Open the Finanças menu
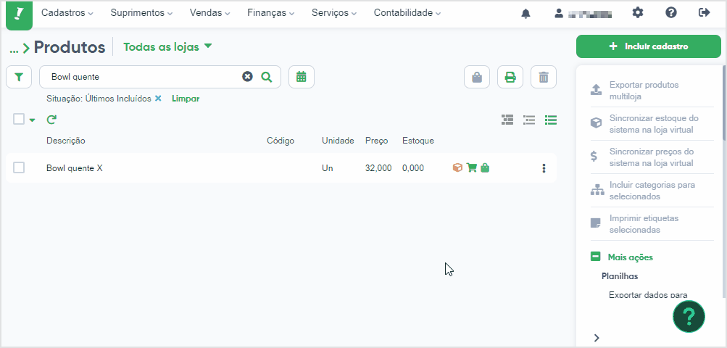The width and height of the screenshot is (727, 348). click(x=271, y=13)
